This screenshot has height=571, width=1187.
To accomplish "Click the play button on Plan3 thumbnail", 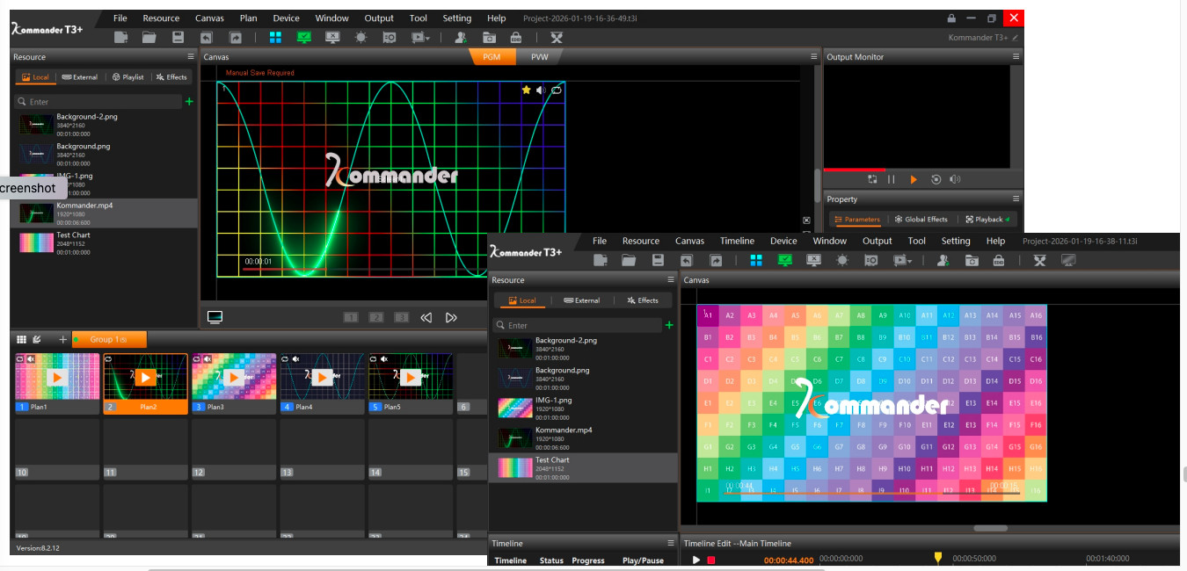I will tap(234, 377).
